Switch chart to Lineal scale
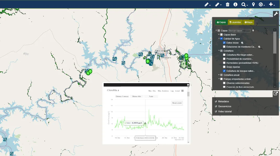The image size is (280, 156). point(177,91)
